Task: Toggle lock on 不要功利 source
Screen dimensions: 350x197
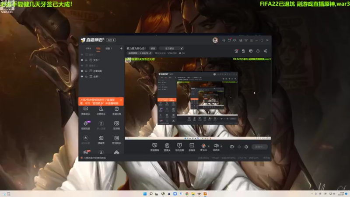Action: point(86,71)
